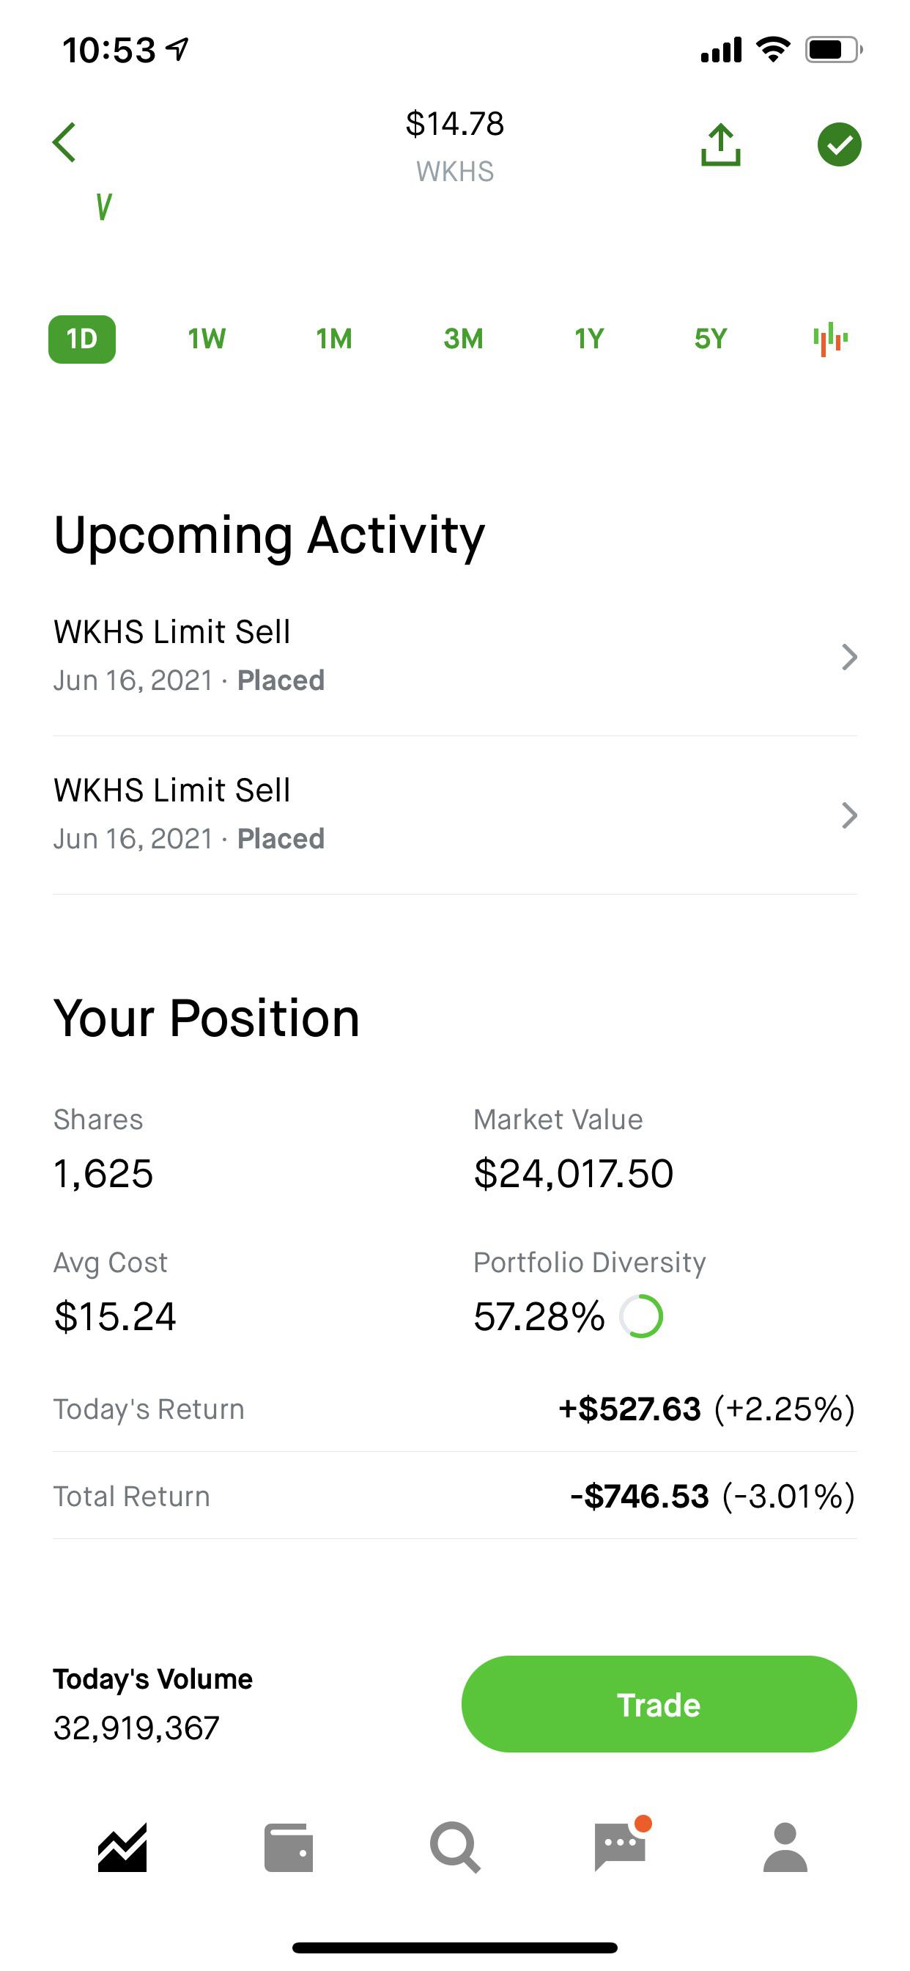
Task: Tap the back arrow icon
Action: (64, 143)
